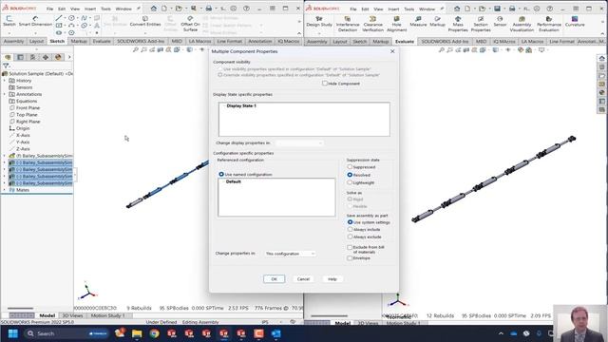Open Hole Alignment tool
608x342 pixels.
point(396,24)
